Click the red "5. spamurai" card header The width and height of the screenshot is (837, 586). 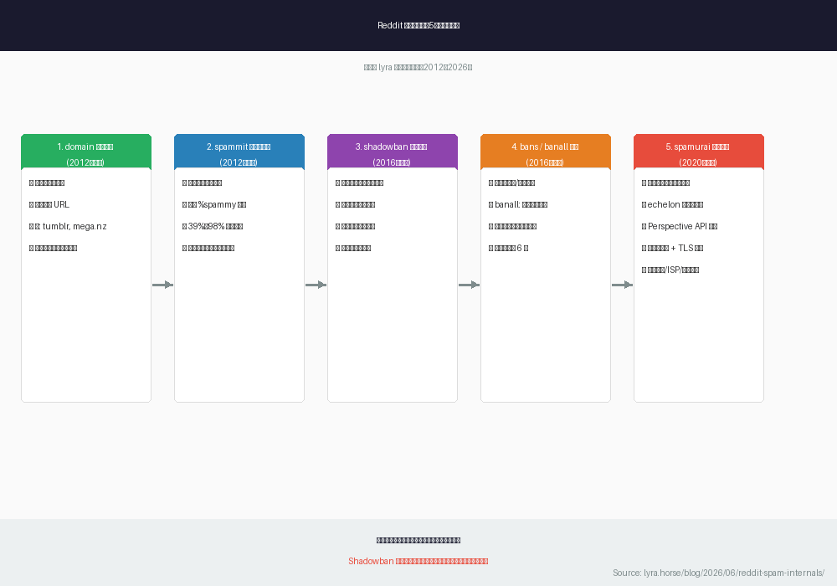(x=699, y=152)
